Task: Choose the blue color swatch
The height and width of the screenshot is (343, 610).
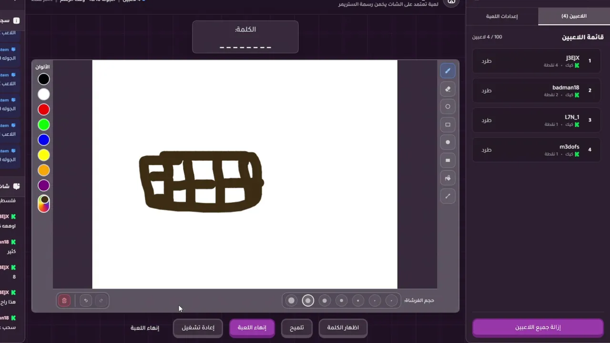Action: (44, 140)
